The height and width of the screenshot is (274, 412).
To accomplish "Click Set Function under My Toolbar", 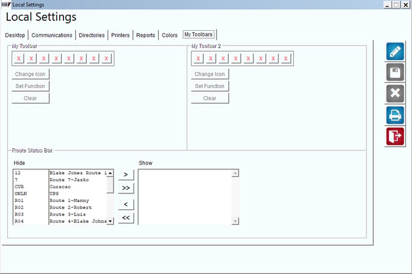I will pyautogui.click(x=30, y=86).
